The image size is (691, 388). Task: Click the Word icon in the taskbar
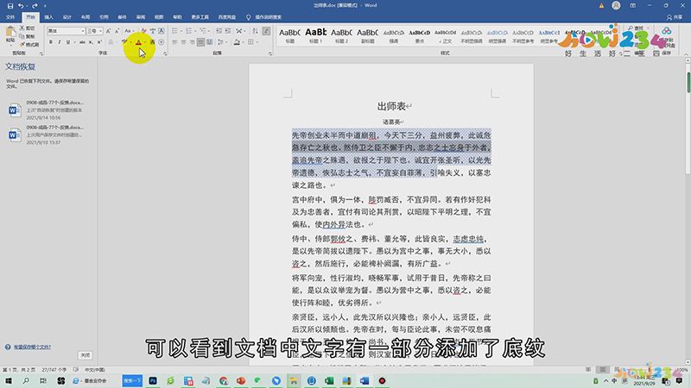click(x=365, y=380)
